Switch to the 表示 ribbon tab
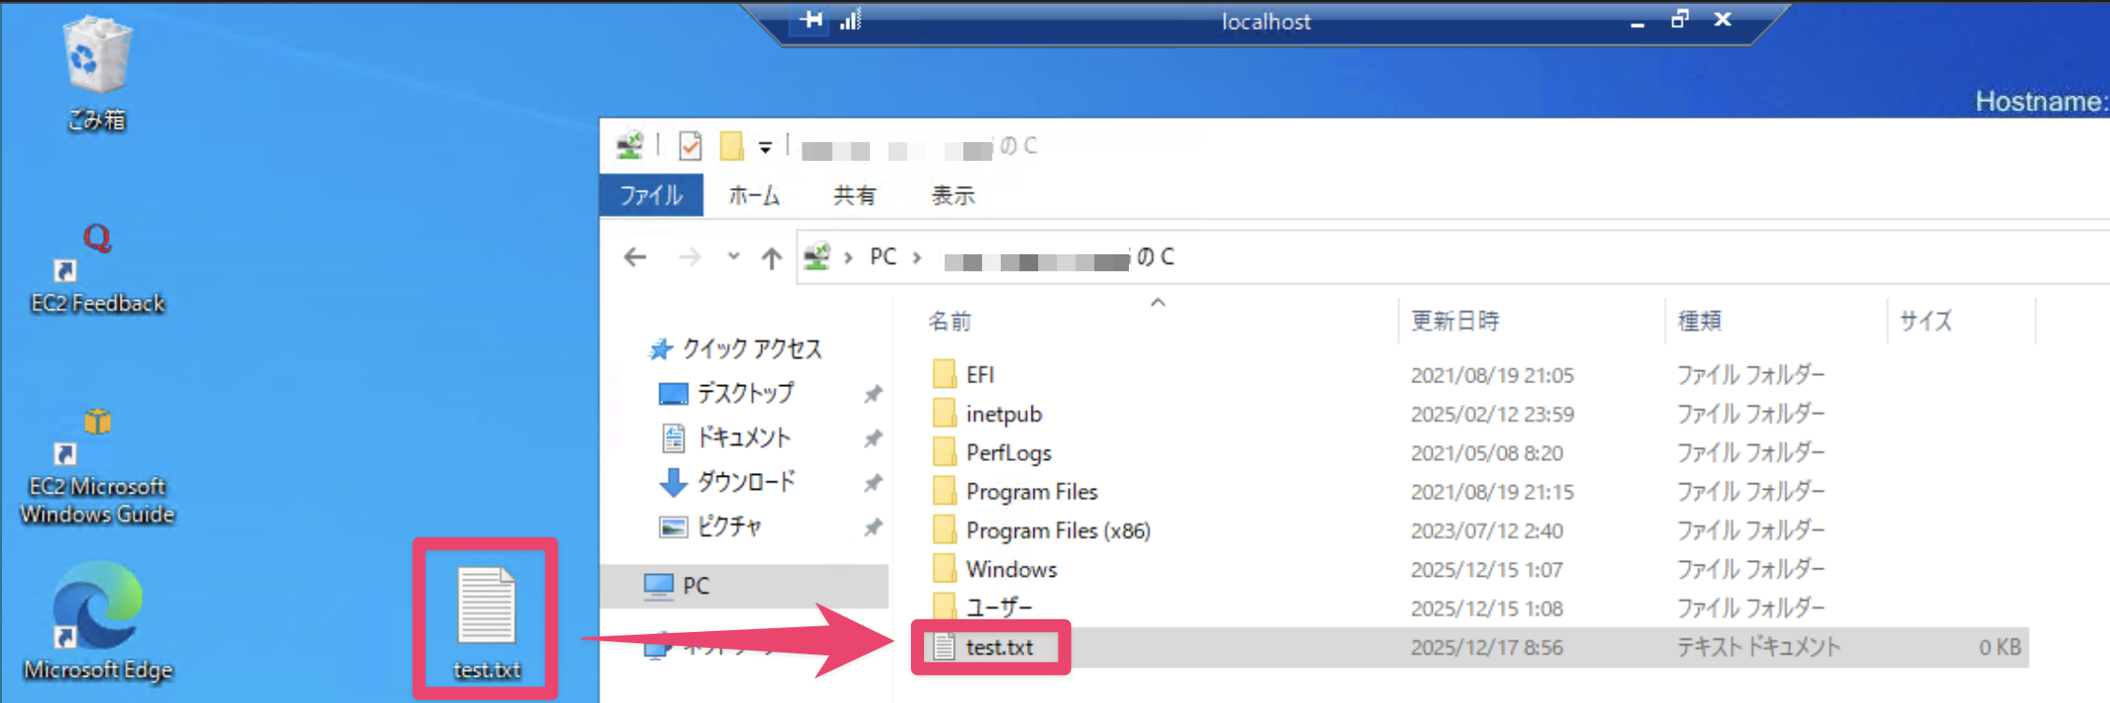The height and width of the screenshot is (703, 2110). [x=952, y=195]
